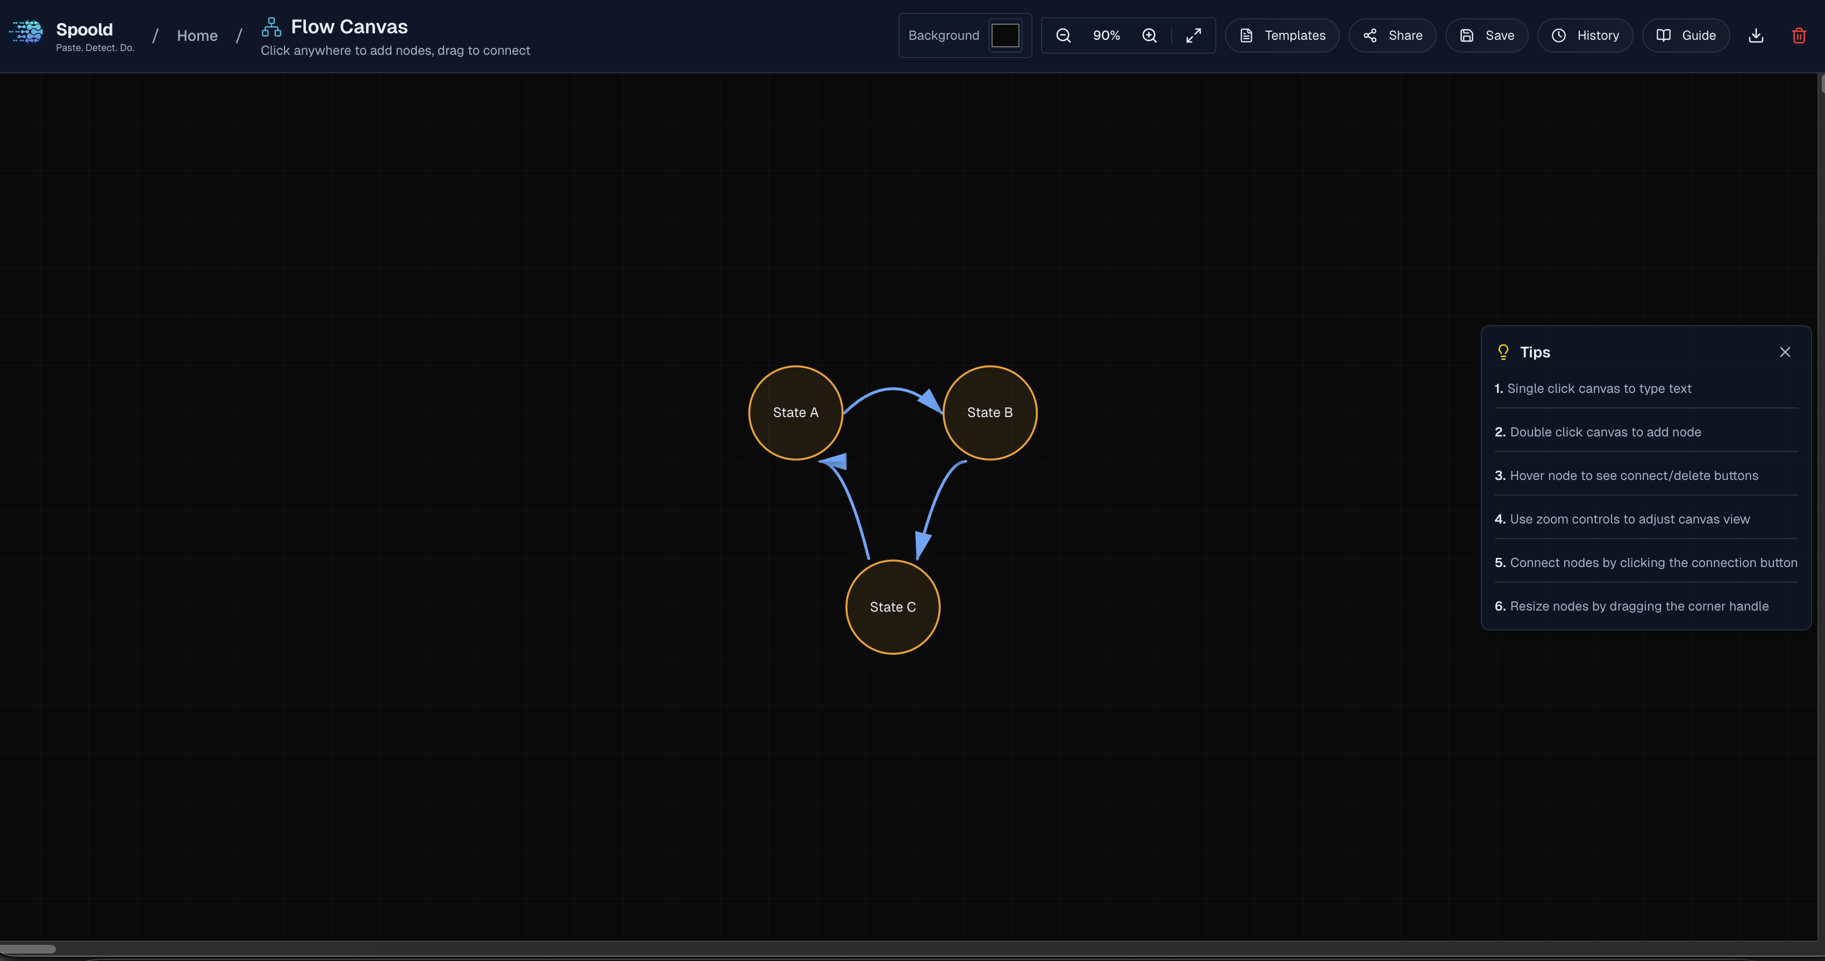Click the zoom out magnifier icon
The width and height of the screenshot is (1825, 961).
point(1063,35)
